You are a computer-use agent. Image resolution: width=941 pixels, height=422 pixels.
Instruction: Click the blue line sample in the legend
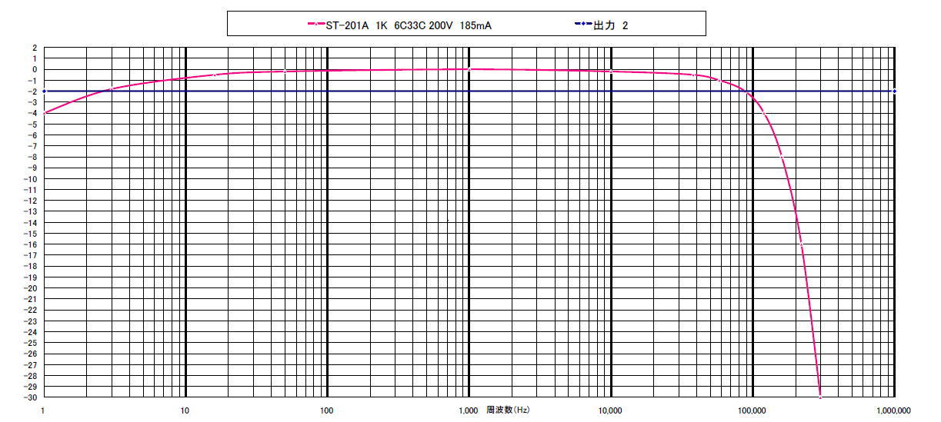[583, 25]
